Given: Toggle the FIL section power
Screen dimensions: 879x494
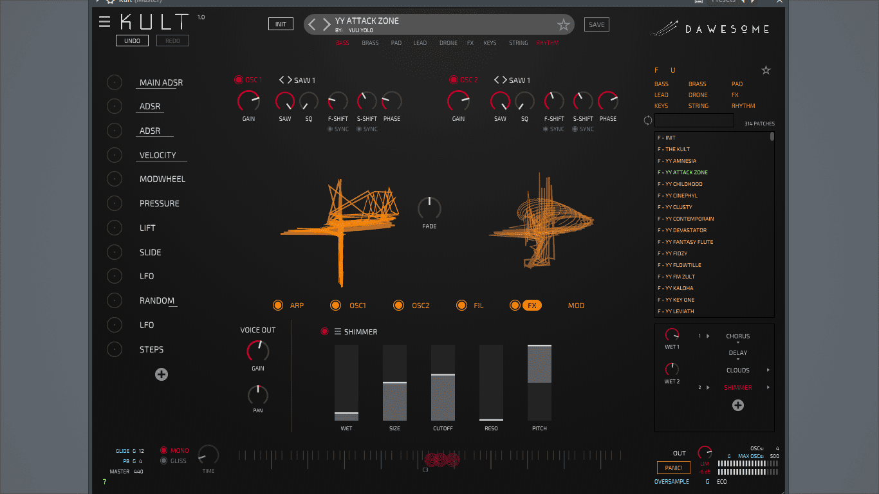Looking at the screenshot, I should pos(461,306).
